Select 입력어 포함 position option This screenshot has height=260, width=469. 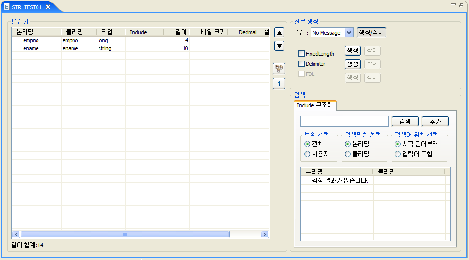397,154
